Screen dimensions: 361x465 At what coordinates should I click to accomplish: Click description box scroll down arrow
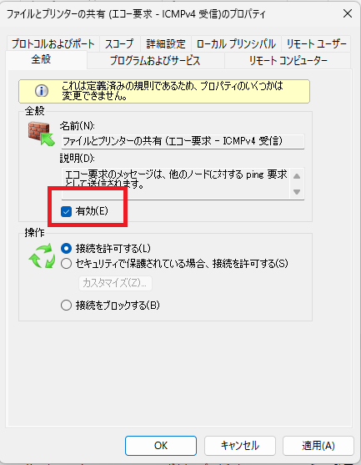pos(297,191)
